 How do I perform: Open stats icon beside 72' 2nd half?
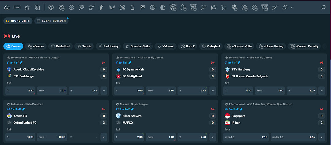click(x=132, y=109)
